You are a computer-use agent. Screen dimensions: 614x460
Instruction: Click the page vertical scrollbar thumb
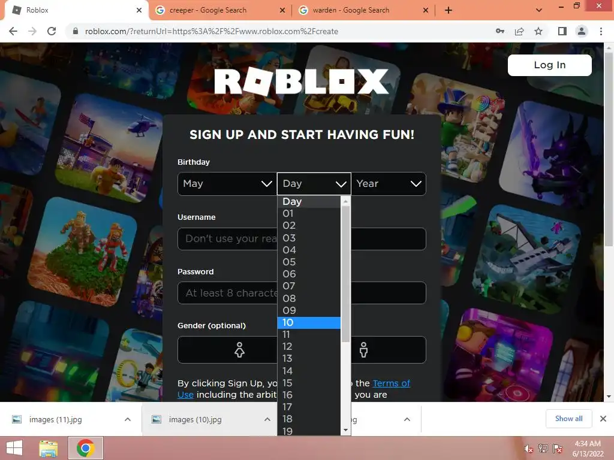click(609, 149)
